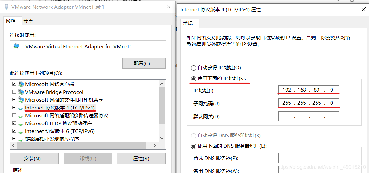Select 使用下面的 DNS 服务器地址 radio option
369x173 pixels.
pos(193,146)
